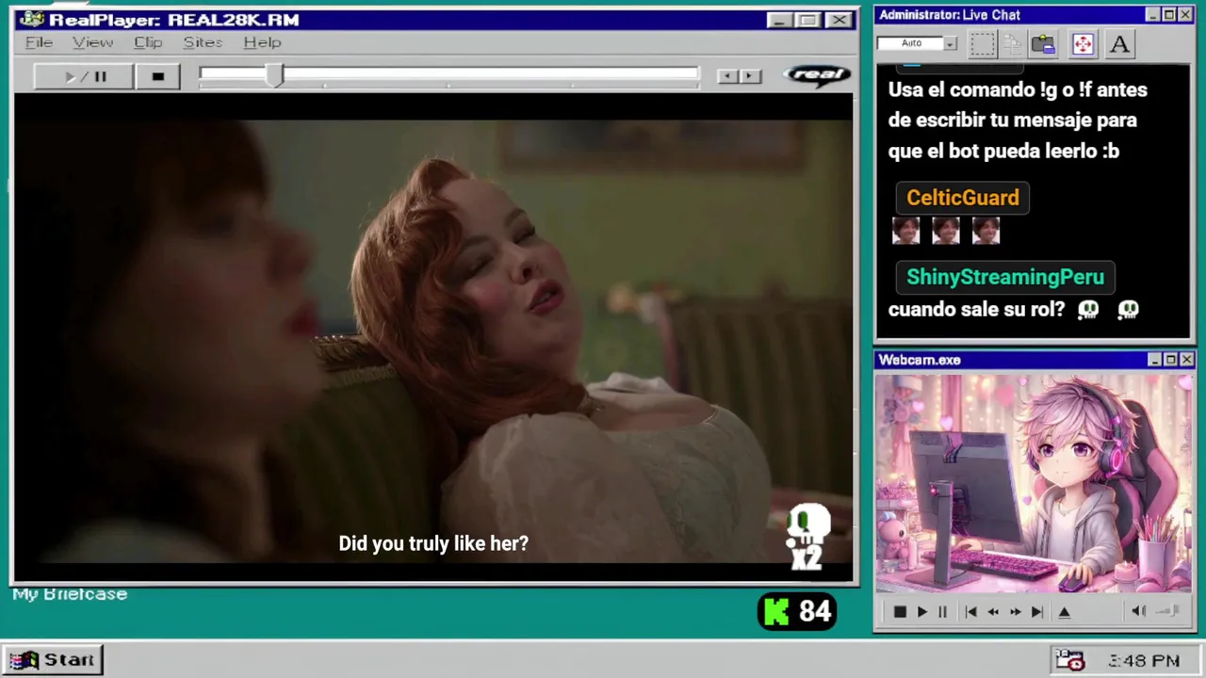Viewport: 1206px width, 678px height.
Task: Click the 'Did you truly like her?' subtitle
Action: click(x=433, y=543)
